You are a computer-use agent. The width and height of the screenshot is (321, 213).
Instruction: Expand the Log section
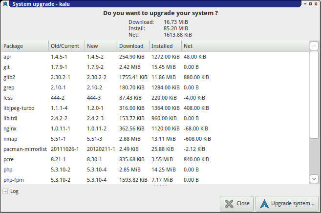pyautogui.click(x=5, y=192)
